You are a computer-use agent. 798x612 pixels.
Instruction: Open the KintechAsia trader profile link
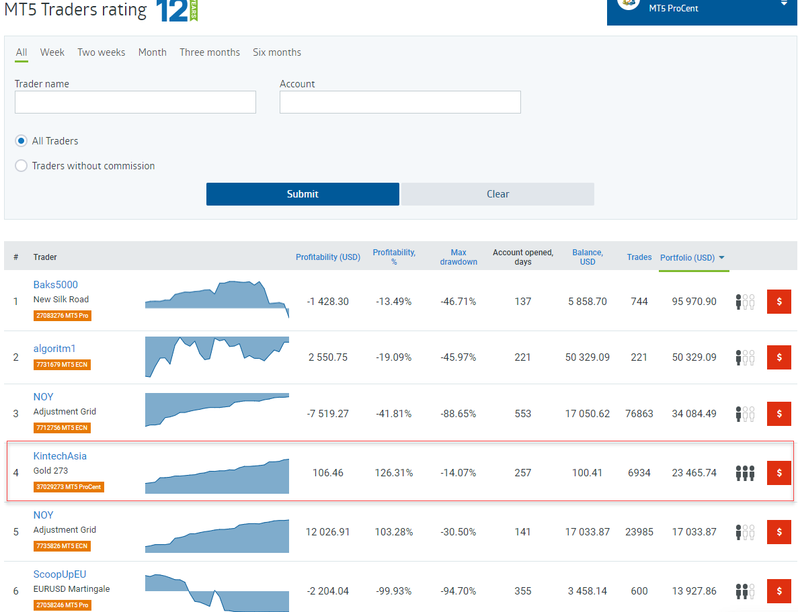pos(60,456)
